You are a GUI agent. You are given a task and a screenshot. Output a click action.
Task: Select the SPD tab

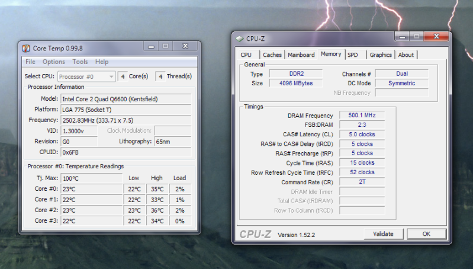click(x=353, y=55)
